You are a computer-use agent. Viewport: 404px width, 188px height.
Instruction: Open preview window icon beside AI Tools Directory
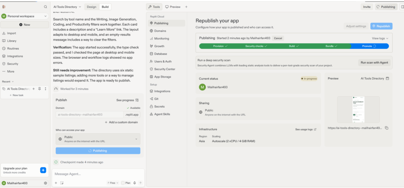(x=387, y=78)
